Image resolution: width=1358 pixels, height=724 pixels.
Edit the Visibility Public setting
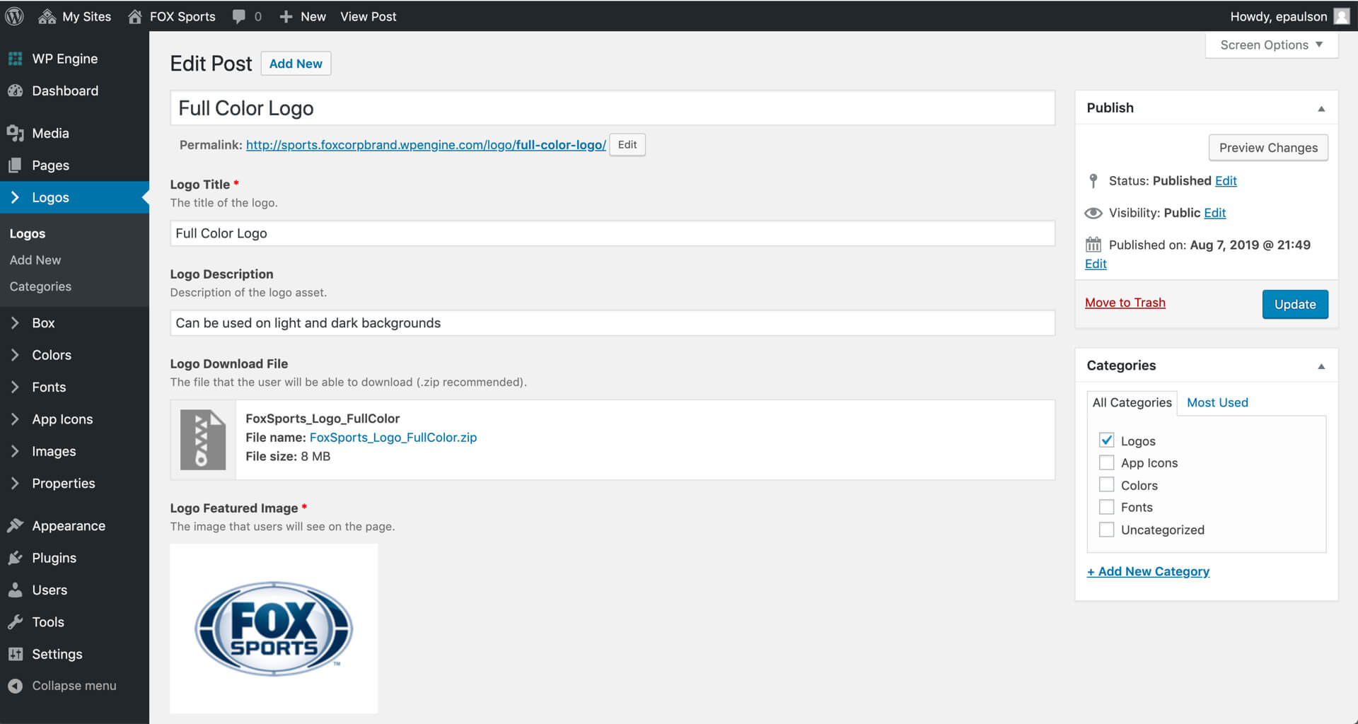pos(1214,213)
